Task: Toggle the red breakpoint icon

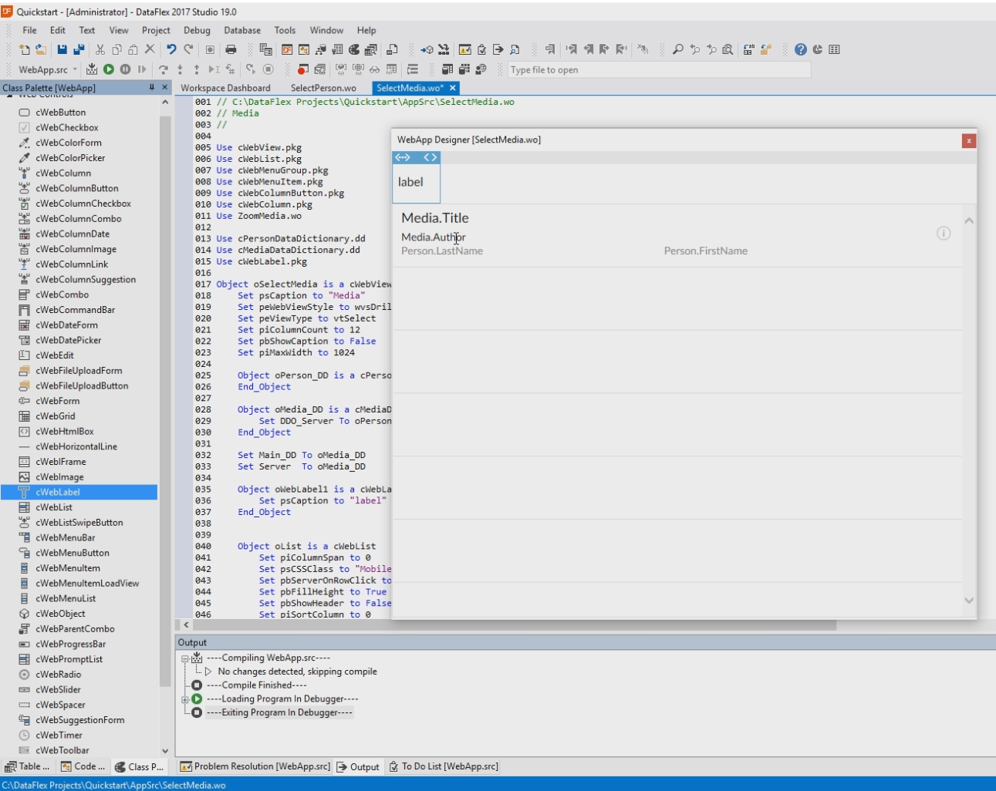Action: pos(302,69)
